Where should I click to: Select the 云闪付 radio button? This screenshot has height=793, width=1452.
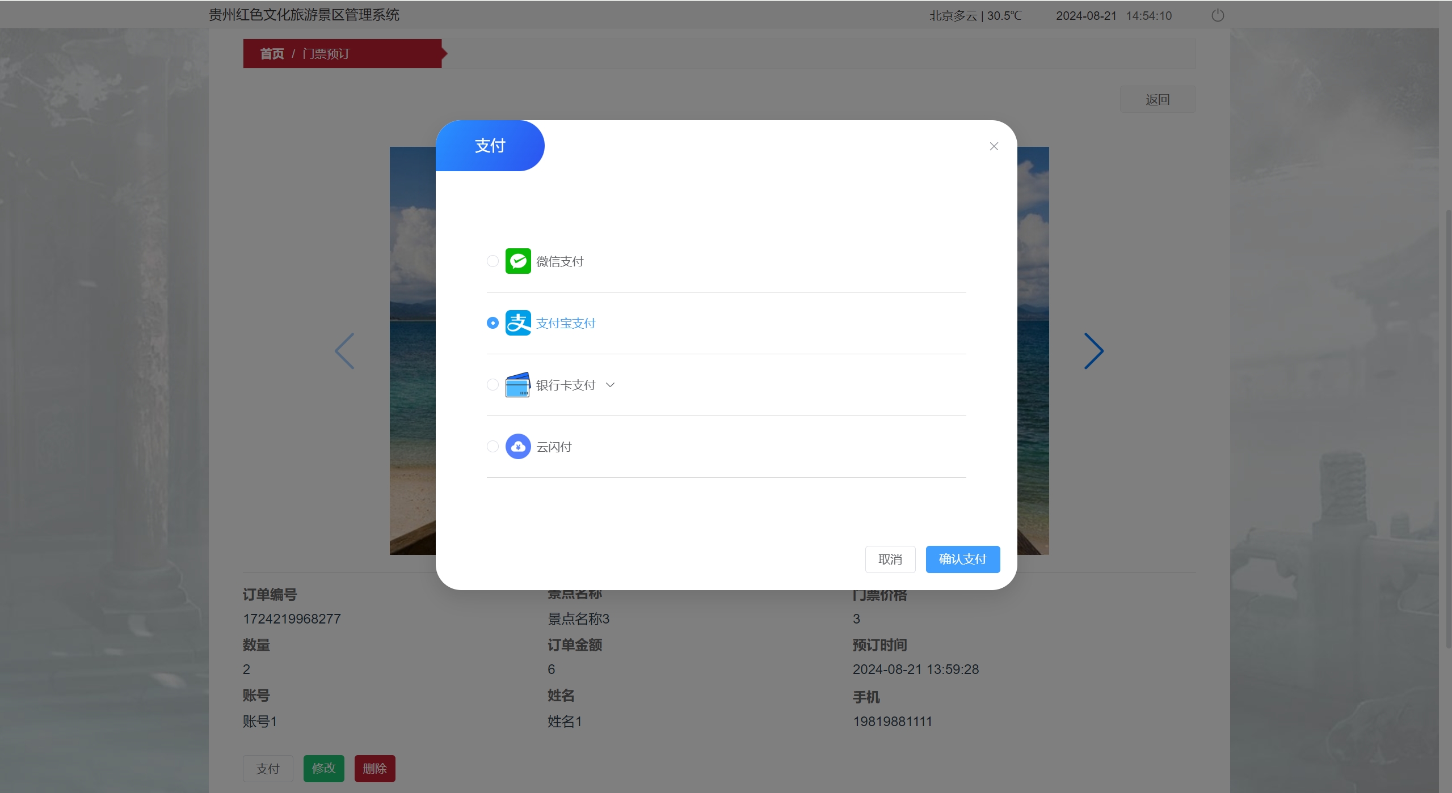click(493, 447)
